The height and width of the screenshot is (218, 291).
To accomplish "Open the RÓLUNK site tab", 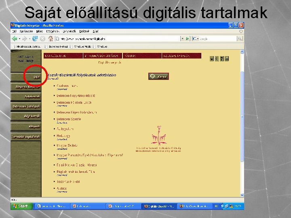I will click(142, 56).
